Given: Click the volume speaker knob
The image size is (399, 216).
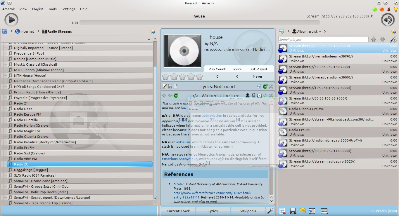Looking at the screenshot, I should point(388,20).
